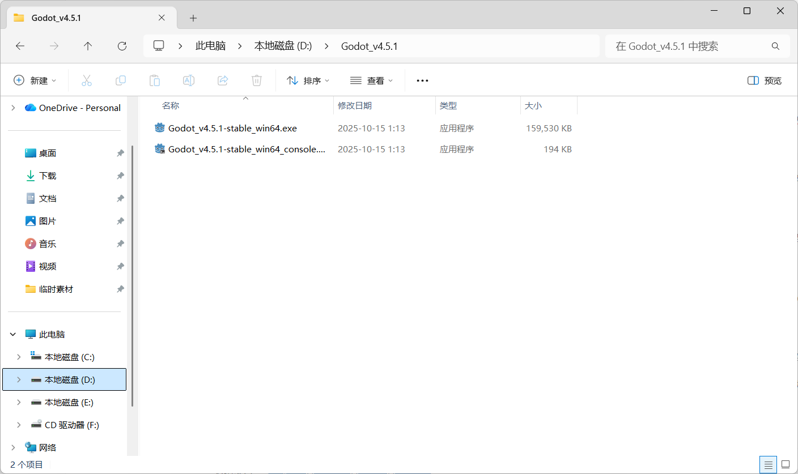Viewport: 798px width, 474px height.
Task: Expand OneDrive - Personal tree node
Action: coord(13,108)
